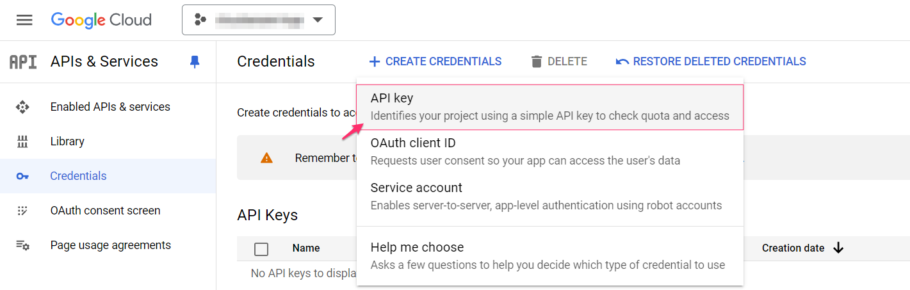Select API key from the menu
This screenshot has width=910, height=290.
point(549,107)
